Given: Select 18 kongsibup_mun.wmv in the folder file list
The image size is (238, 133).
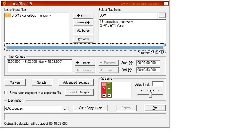Looking at the screenshot, I should (x=116, y=22).
